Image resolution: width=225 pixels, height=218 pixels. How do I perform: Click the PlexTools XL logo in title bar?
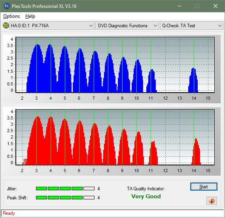point(6,6)
